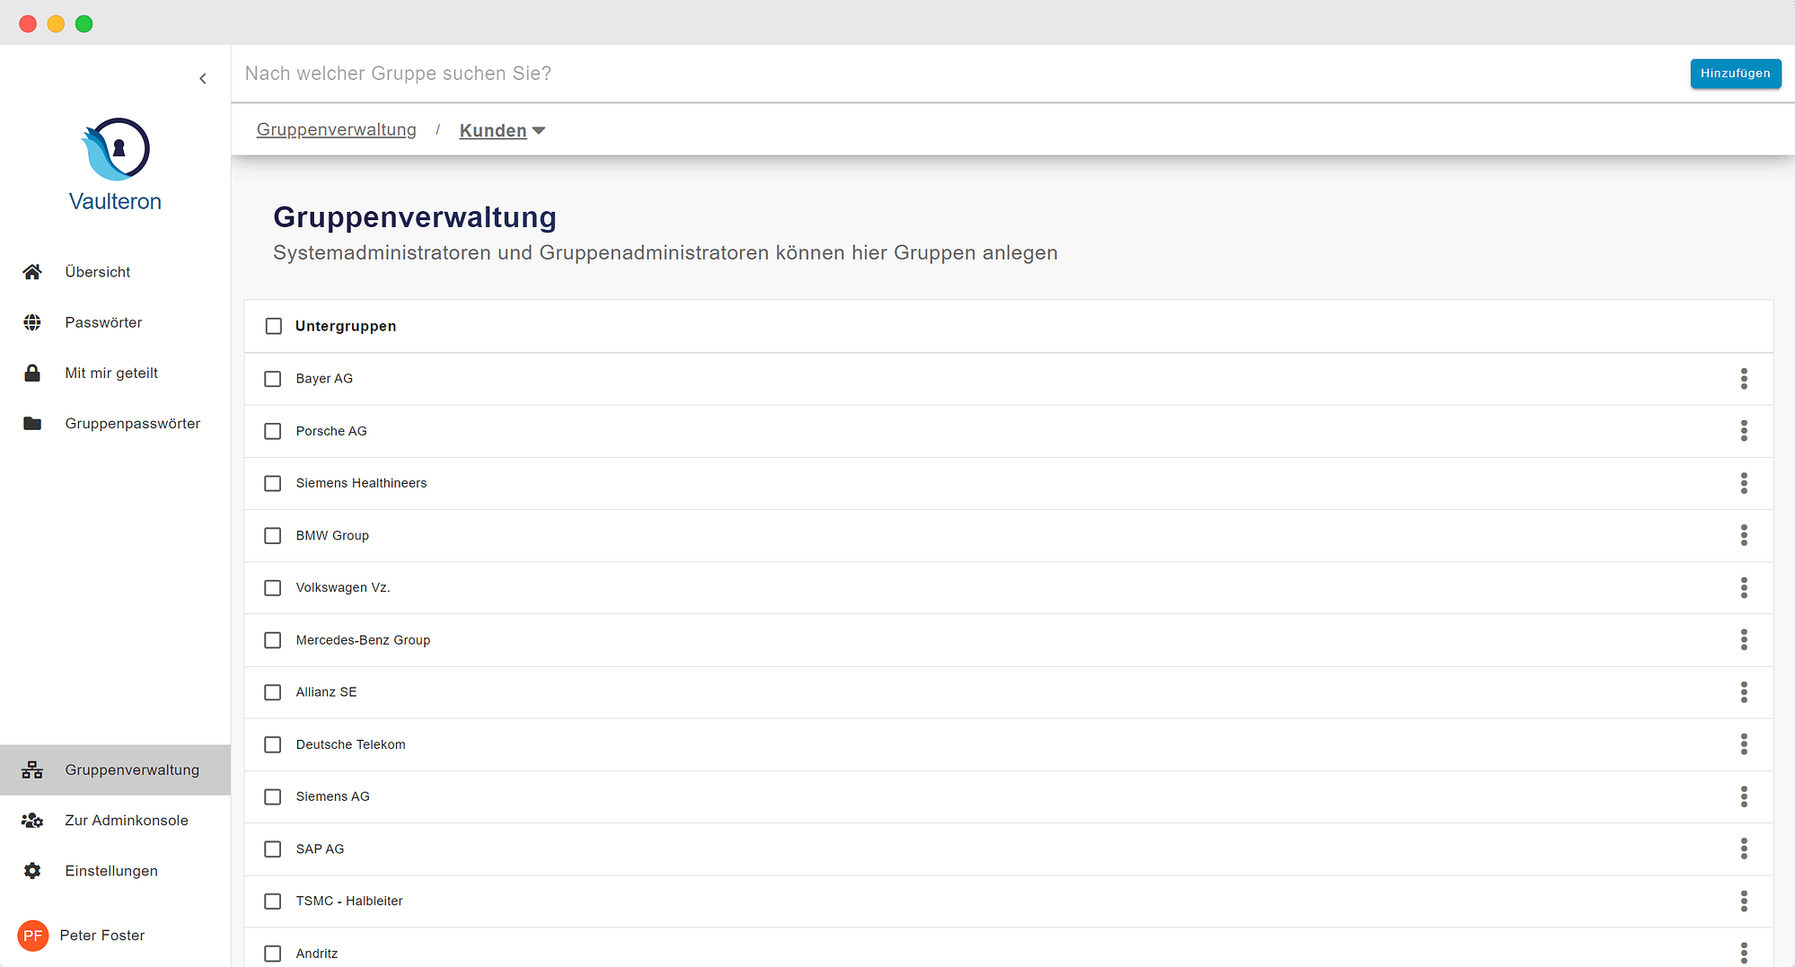Click the Zur Adminkonsole users icon
Screen dimensions: 1795x967
(32, 820)
